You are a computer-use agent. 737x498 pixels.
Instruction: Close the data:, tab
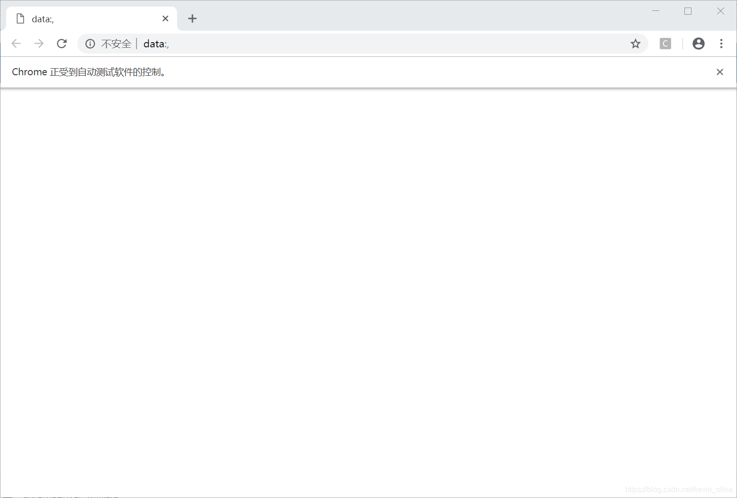pos(165,18)
